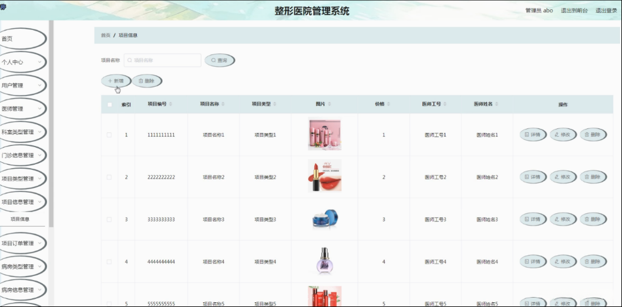Screen dimensions: 622x307
Task: Click 删除 for row 2222222222
Action: [x=593, y=178]
